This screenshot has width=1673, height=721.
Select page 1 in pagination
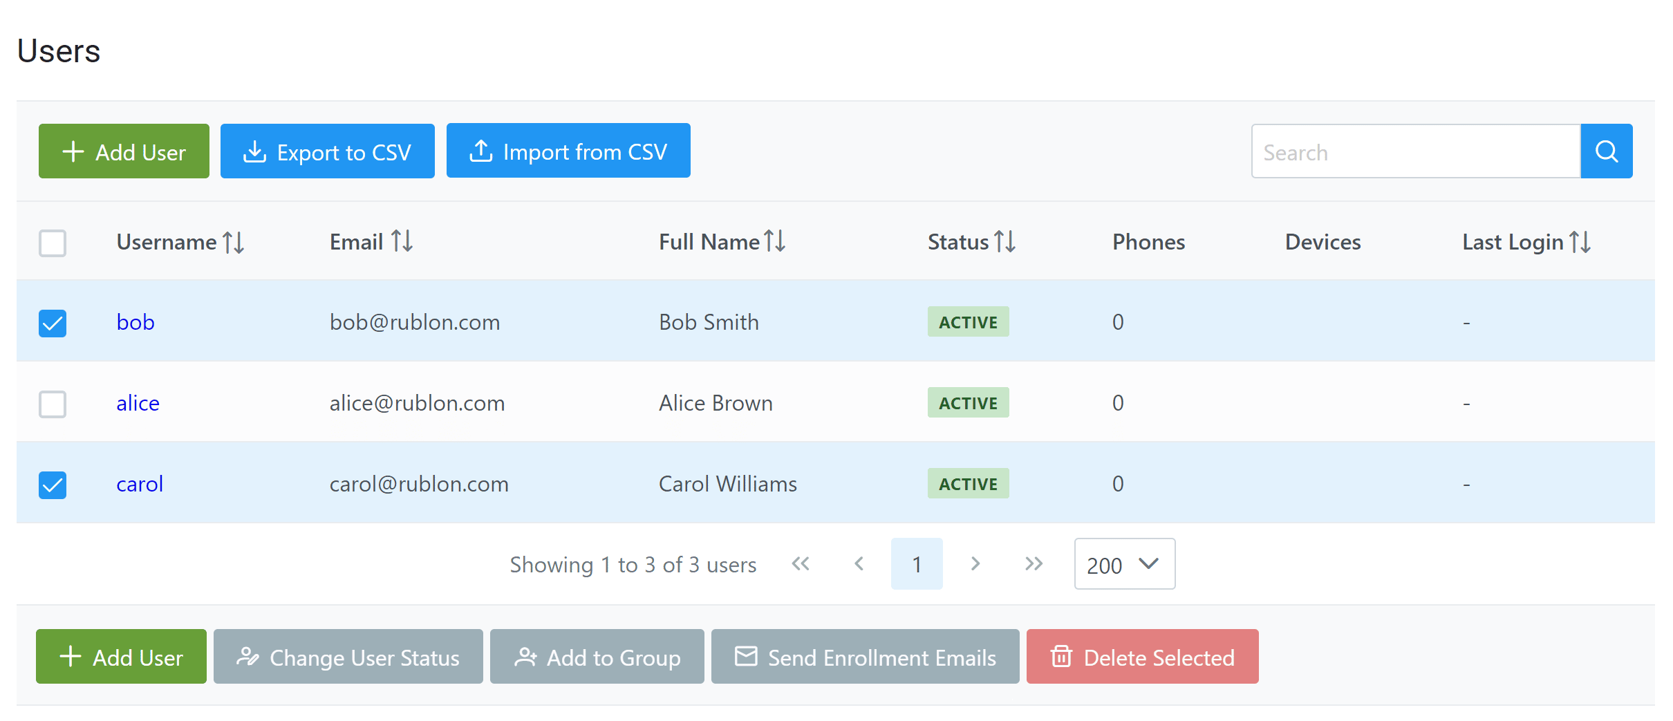coord(917,564)
